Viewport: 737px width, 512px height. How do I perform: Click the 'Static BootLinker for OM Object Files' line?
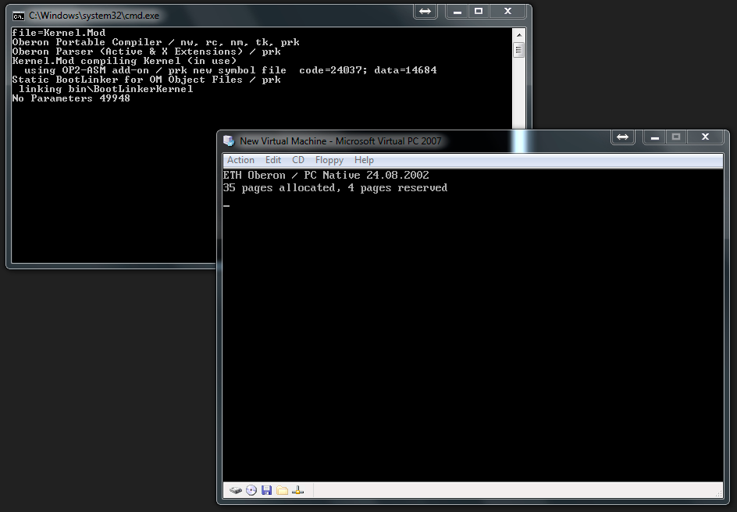[146, 80]
